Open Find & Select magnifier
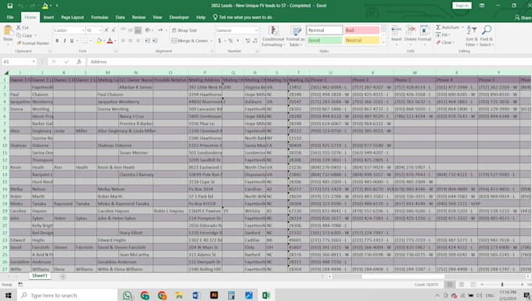Viewport: 532px width, 301px height. pos(487,36)
